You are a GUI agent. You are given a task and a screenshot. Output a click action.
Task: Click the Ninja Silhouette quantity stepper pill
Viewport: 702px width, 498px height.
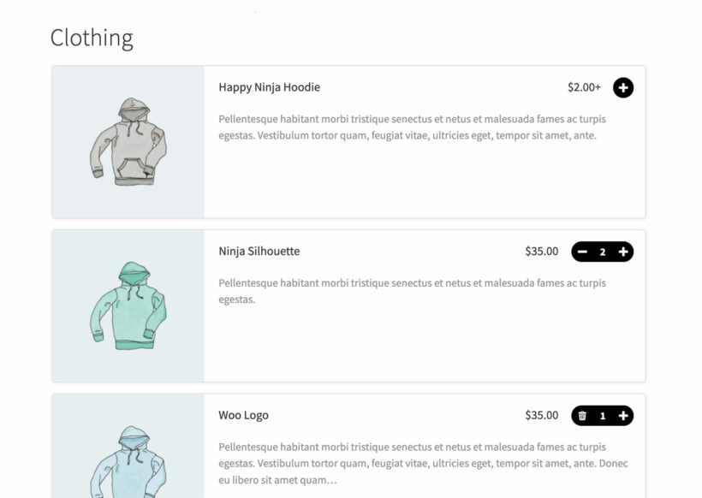pos(603,251)
